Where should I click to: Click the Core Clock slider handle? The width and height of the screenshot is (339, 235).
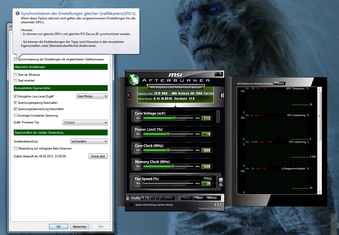pos(168,150)
